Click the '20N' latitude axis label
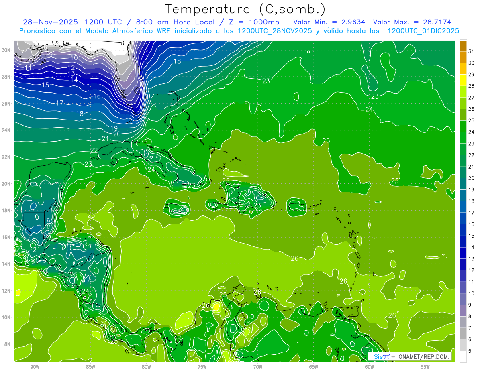Viewport: 482px width, 372px height. point(7,184)
